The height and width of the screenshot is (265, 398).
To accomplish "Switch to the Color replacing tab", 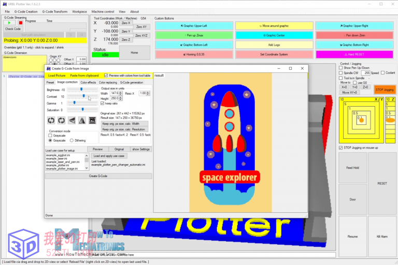I will 108,82.
